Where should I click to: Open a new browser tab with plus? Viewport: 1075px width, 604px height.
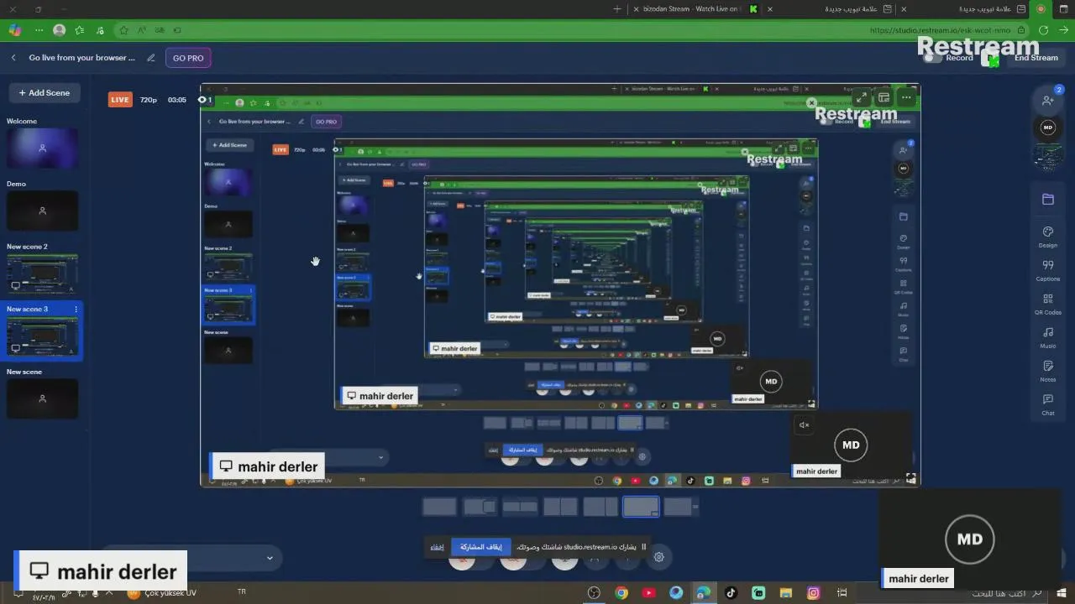(x=617, y=9)
